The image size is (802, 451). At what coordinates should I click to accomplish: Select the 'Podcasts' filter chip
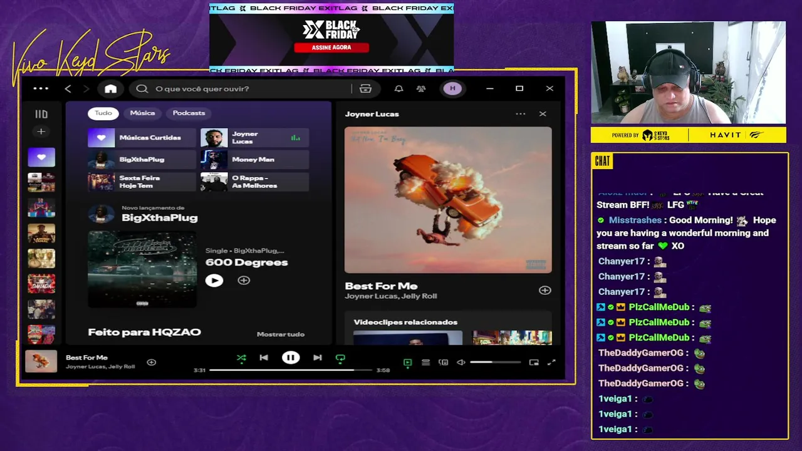(189, 113)
